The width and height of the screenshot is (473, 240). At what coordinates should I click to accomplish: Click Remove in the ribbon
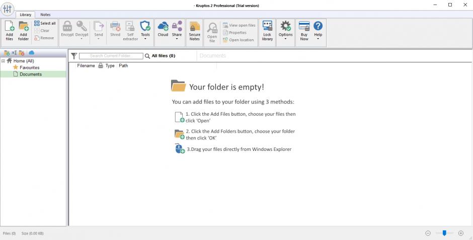(44, 38)
